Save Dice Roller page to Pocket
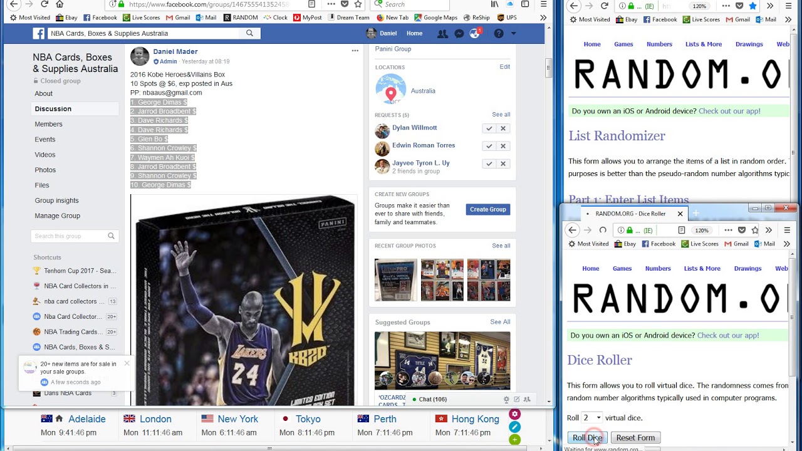Viewport: 802px width, 451px height. (x=742, y=230)
